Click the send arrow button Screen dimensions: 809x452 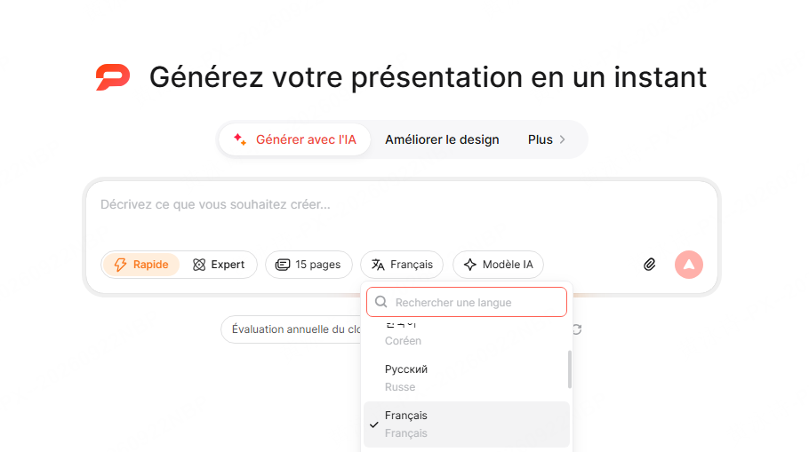tap(689, 265)
